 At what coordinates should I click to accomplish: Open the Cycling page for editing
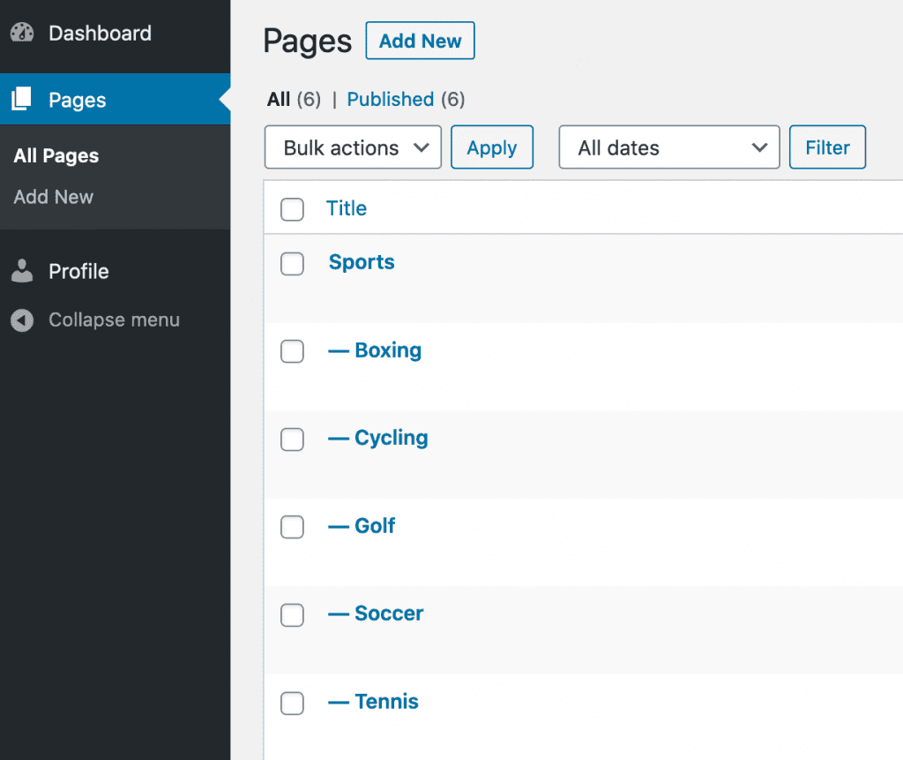click(391, 438)
